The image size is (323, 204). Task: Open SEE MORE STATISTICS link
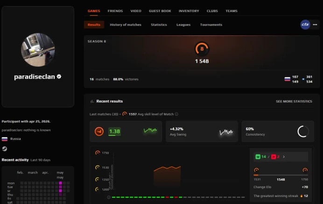point(294,102)
